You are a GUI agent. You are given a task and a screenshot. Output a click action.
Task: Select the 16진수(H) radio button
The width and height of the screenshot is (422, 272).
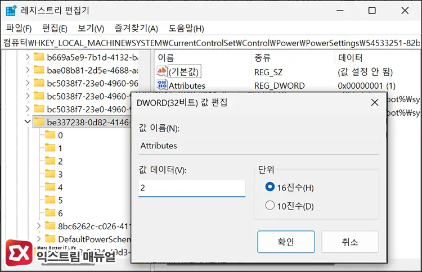tap(270, 187)
